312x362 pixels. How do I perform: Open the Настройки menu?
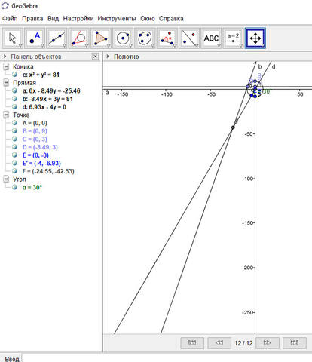point(78,18)
